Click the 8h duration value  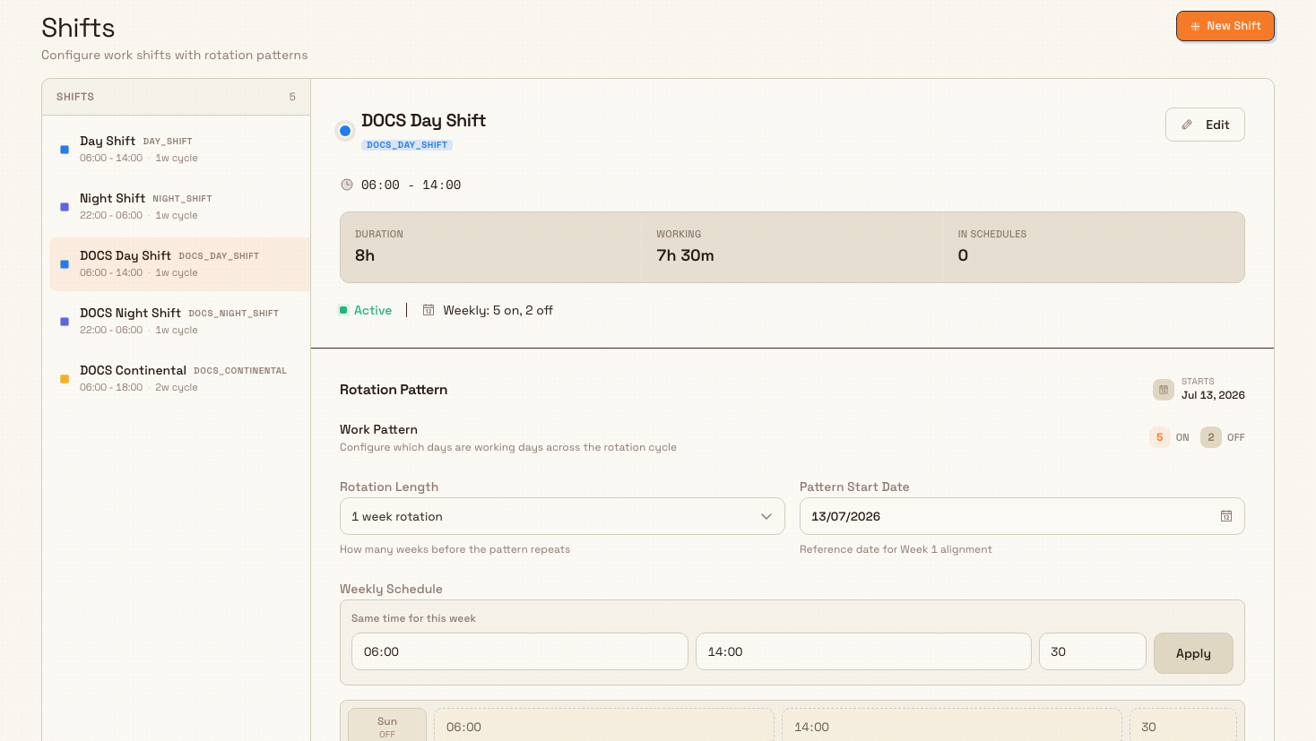coord(365,255)
